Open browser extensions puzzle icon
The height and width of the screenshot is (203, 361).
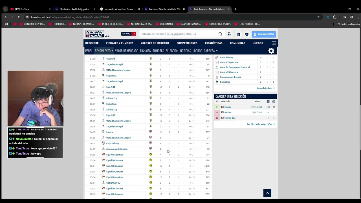(335, 17)
